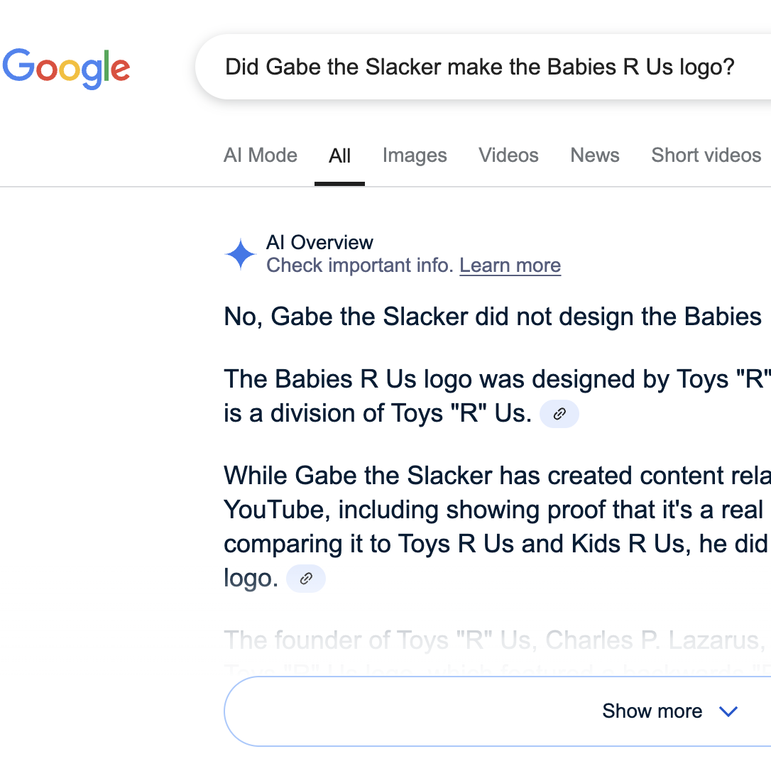
Task: Open the Short videos tab
Action: (x=706, y=155)
